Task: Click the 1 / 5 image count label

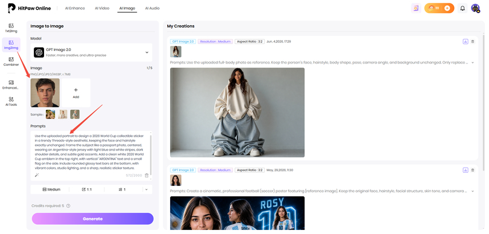Action: point(149,68)
